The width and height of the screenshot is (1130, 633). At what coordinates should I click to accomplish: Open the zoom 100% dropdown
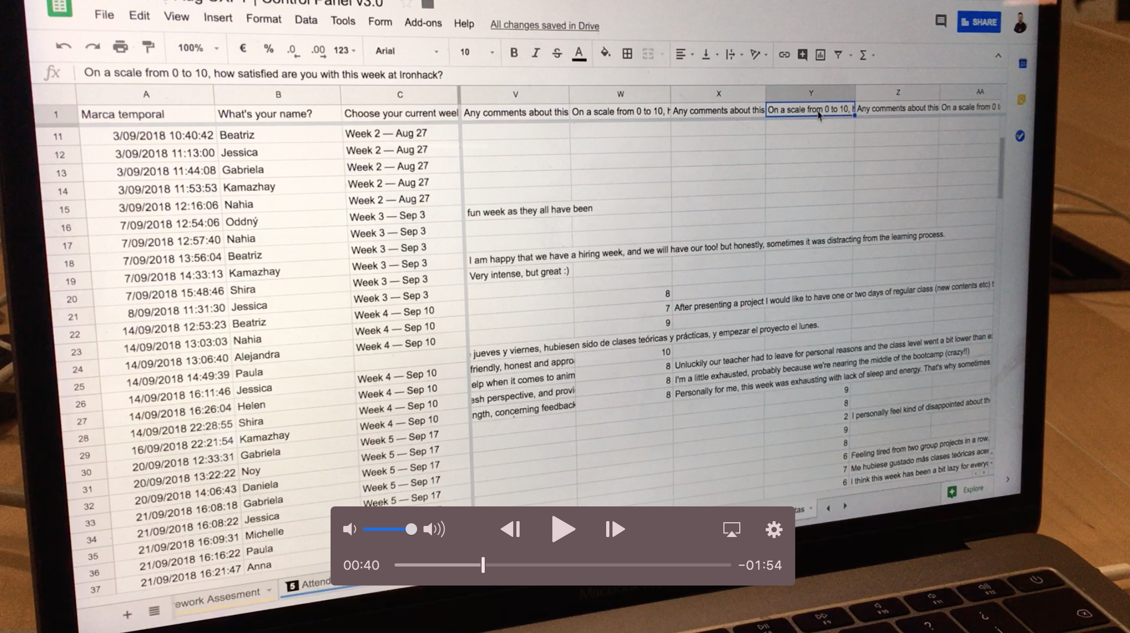pos(197,48)
